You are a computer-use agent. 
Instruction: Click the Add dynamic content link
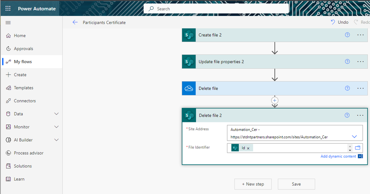[338, 156]
